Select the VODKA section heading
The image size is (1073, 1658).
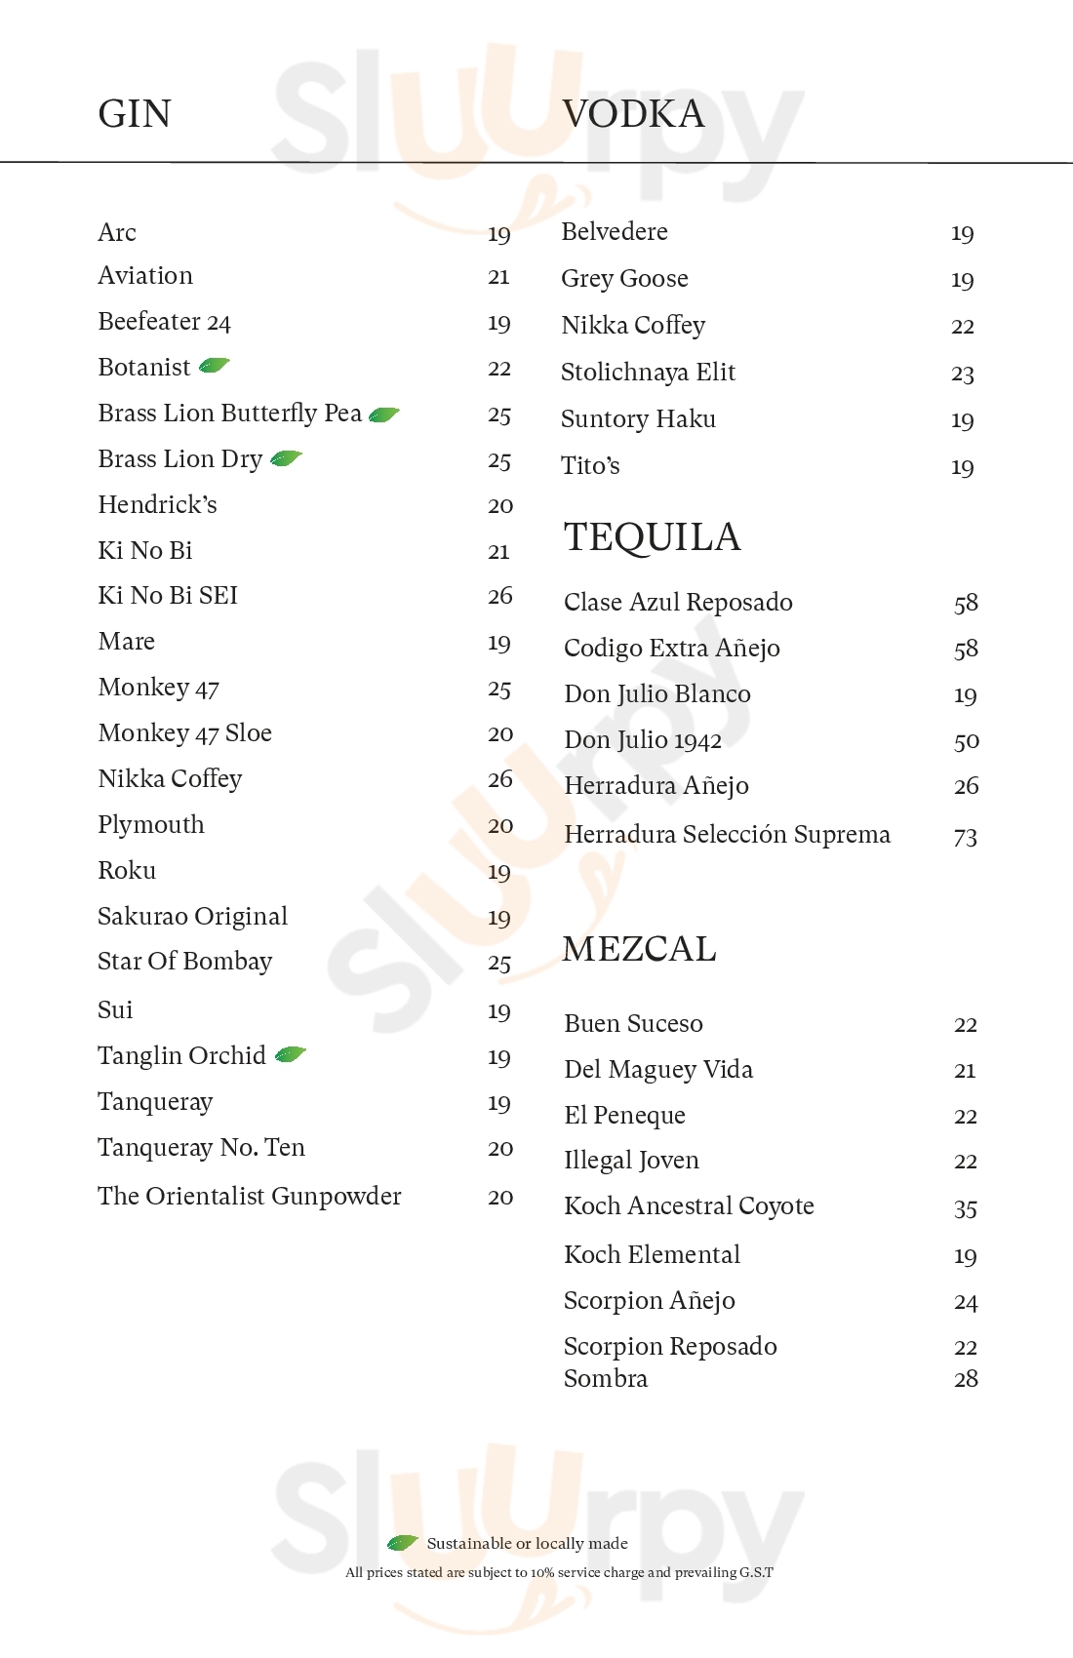633,114
